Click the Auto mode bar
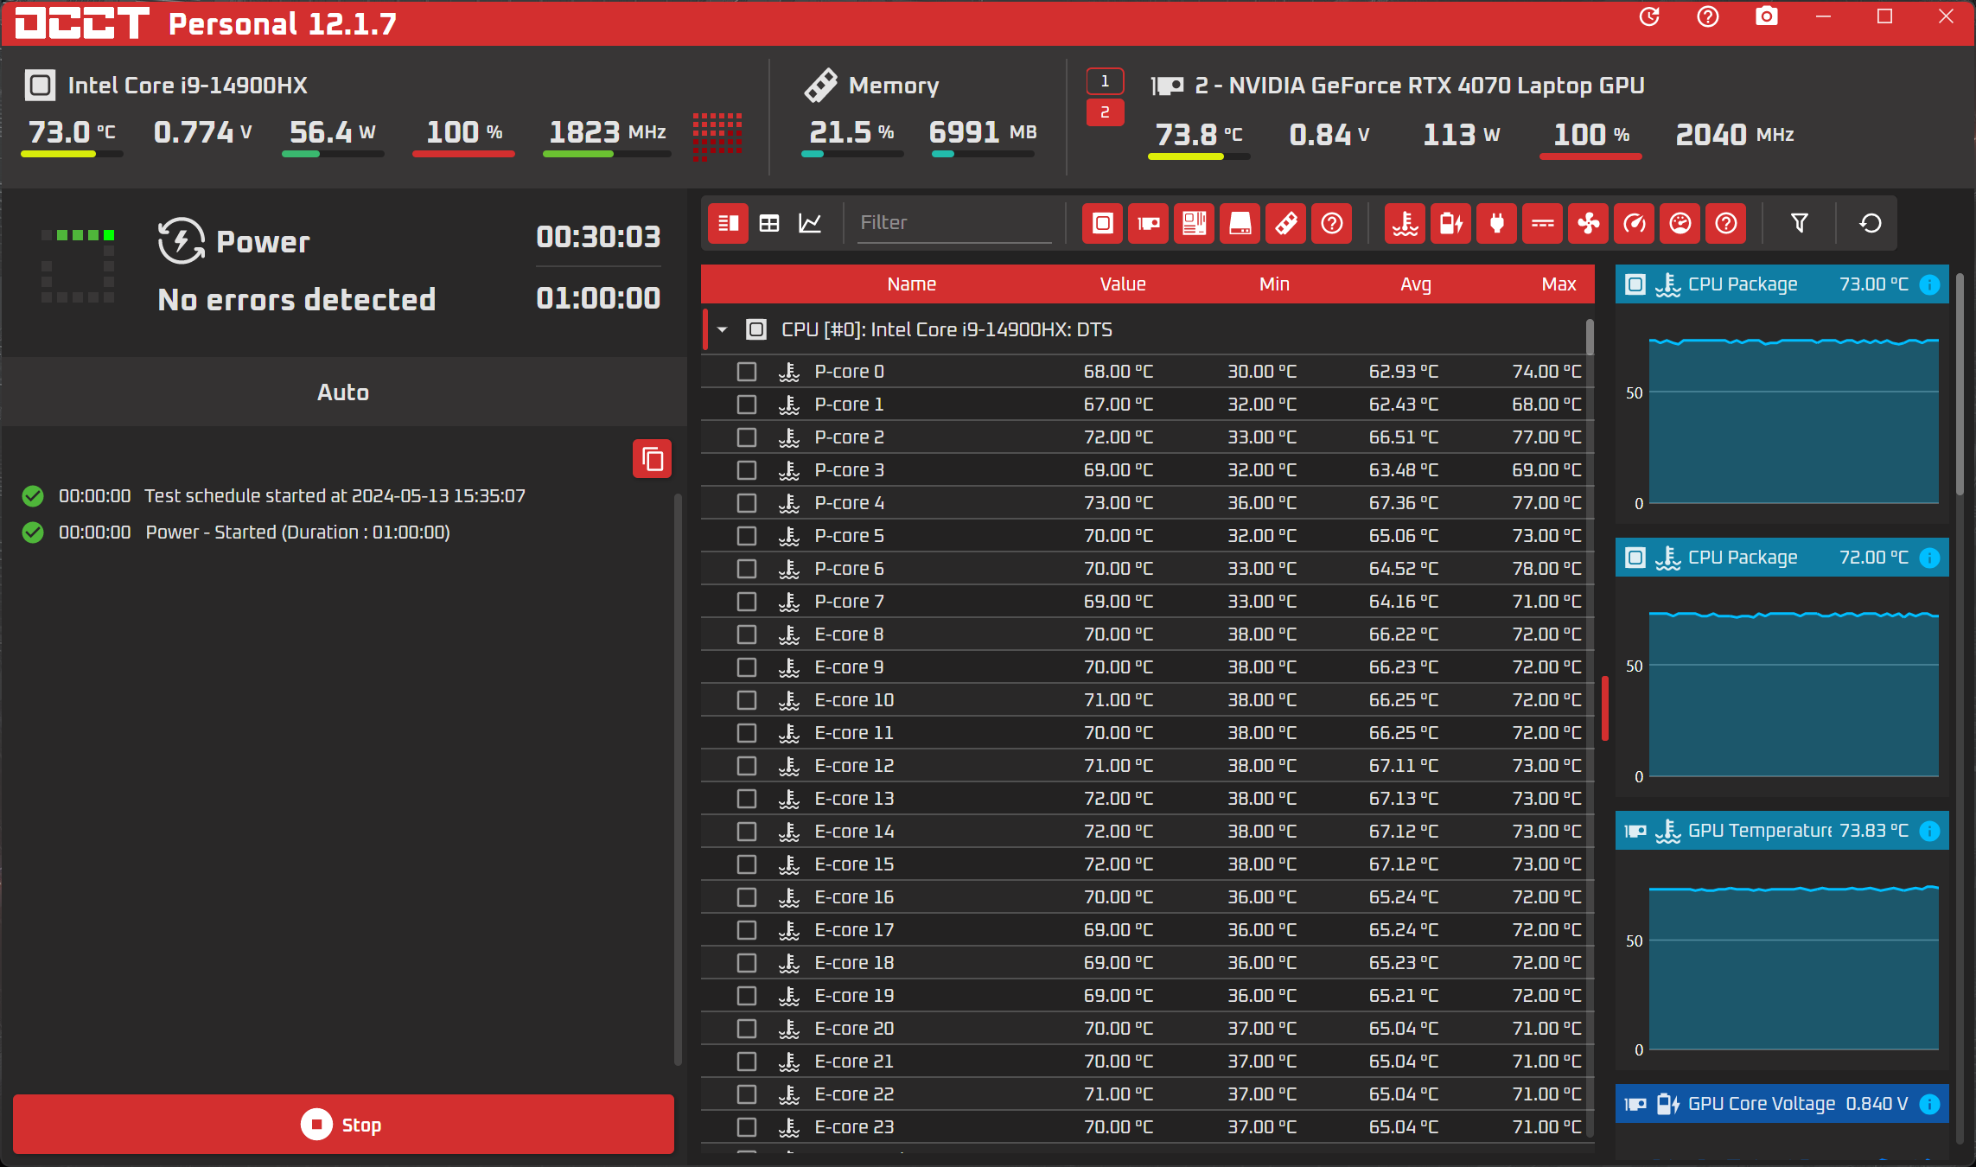 (343, 392)
